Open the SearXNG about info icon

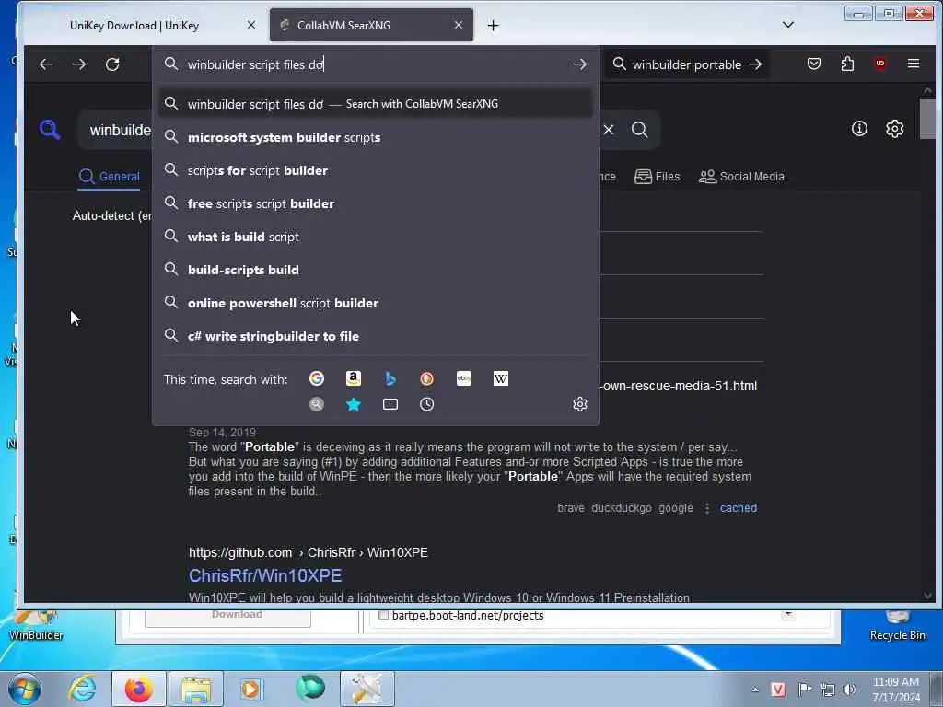859,129
